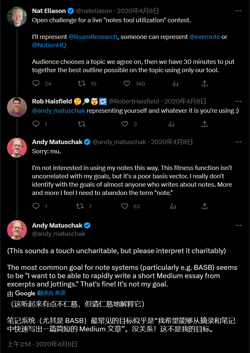Open more menu on the main Andy Matuschak tweet
The image size is (250, 353).
pyautogui.click(x=238, y=226)
